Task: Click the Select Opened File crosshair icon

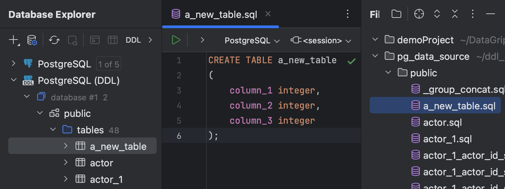Action: pyautogui.click(x=419, y=14)
